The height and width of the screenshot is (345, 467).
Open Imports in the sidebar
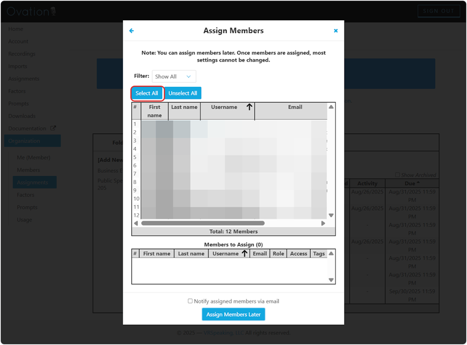point(18,66)
